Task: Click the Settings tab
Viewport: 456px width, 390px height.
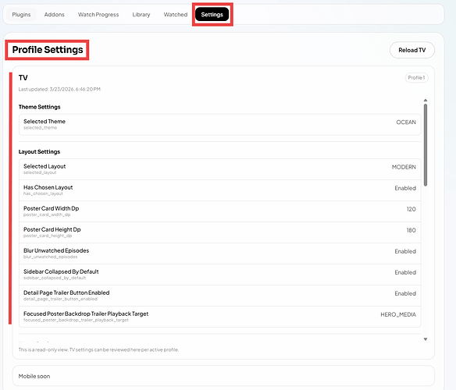Action: [x=212, y=15]
